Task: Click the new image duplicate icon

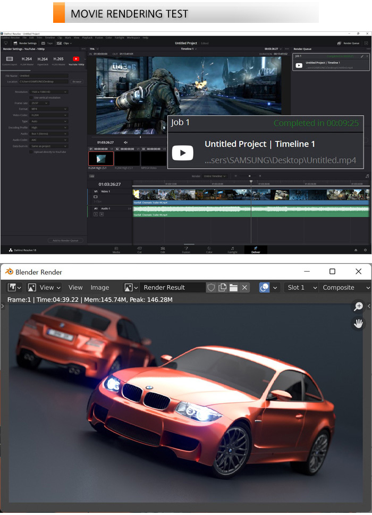Action: (x=222, y=288)
